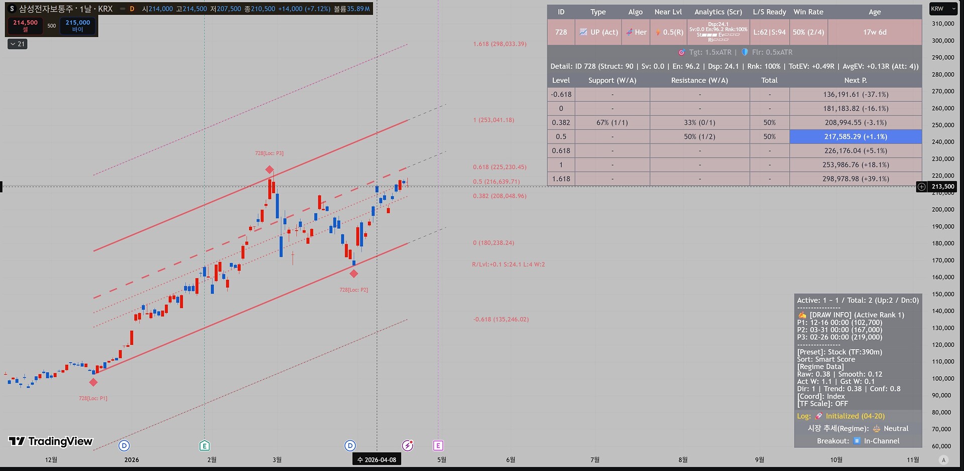This screenshot has width=964, height=471.
Task: Click the P2 diamond pivot marker
Action: [354, 273]
